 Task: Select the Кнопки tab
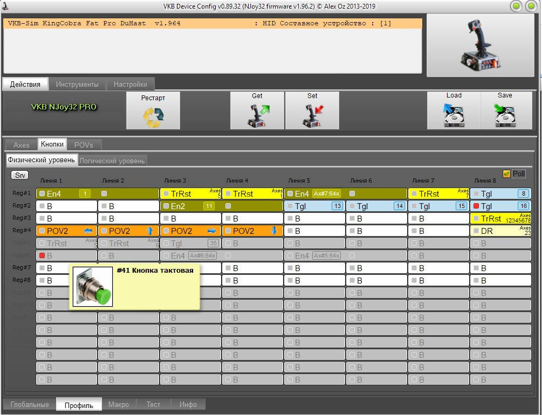pyautogui.click(x=52, y=144)
